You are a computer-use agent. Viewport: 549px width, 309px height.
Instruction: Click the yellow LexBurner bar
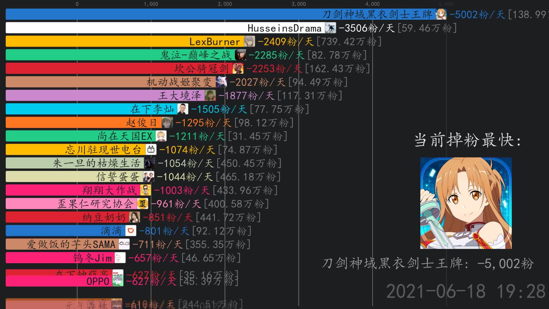[114, 41]
